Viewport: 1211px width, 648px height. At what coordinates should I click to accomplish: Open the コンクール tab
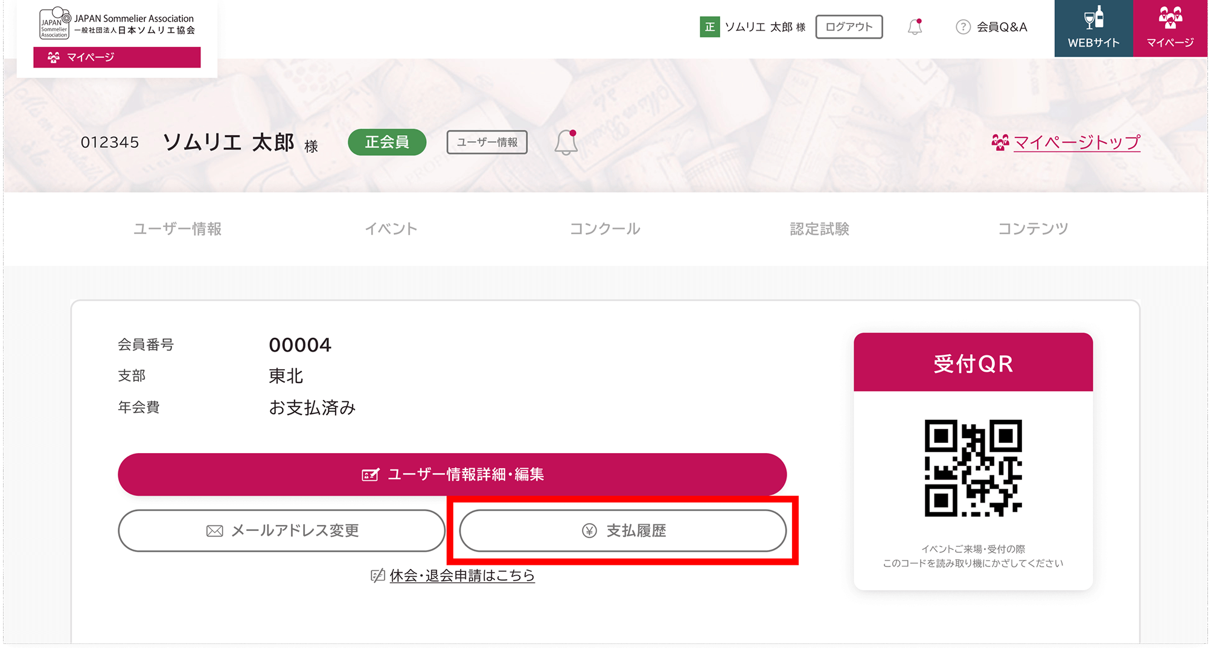[605, 229]
